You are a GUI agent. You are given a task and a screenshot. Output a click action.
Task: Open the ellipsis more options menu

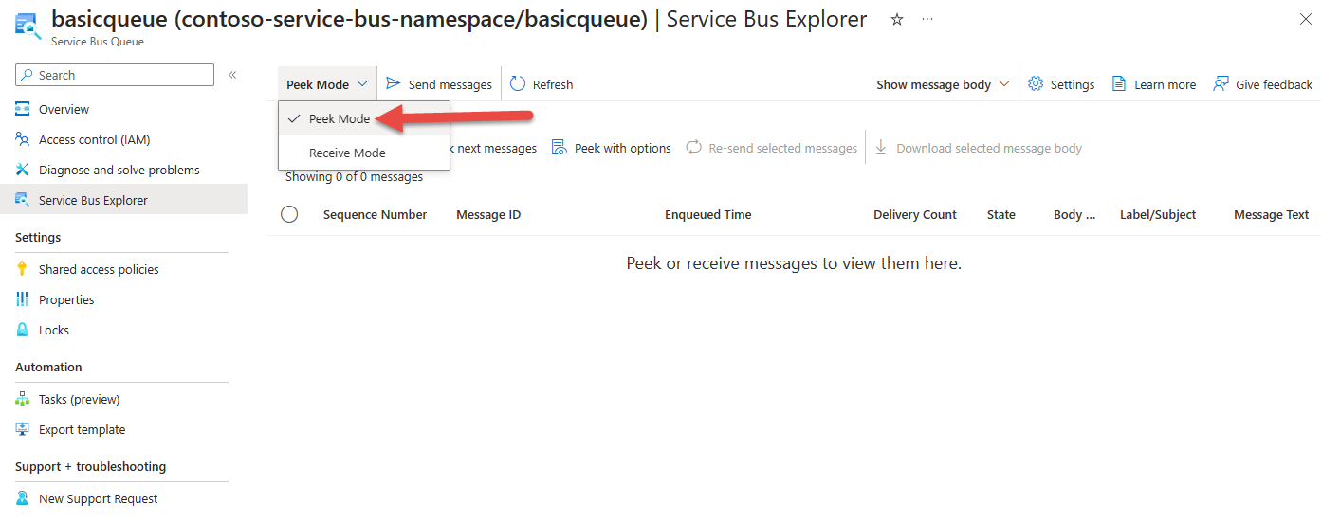pos(927,19)
